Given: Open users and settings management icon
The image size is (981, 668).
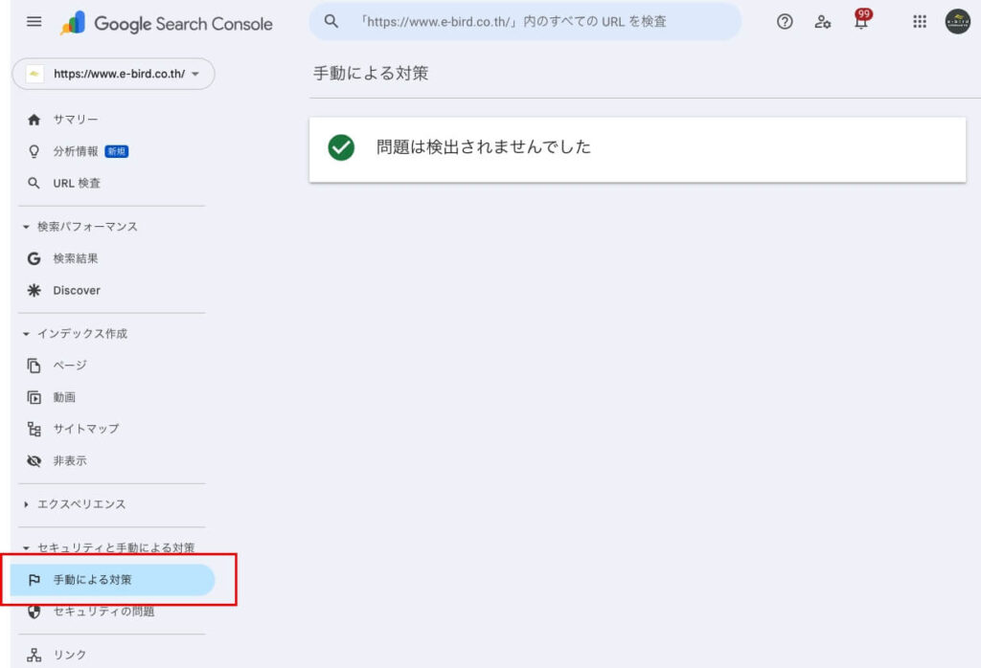Looking at the screenshot, I should (x=823, y=22).
